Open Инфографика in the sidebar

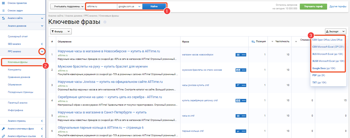click(x=15, y=110)
